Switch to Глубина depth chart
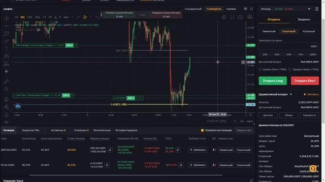Viewport: 325px width, 182px height. (x=231, y=9)
